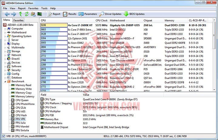Open benchmark Parameters
This screenshot has height=140, width=218.
tap(88, 14)
